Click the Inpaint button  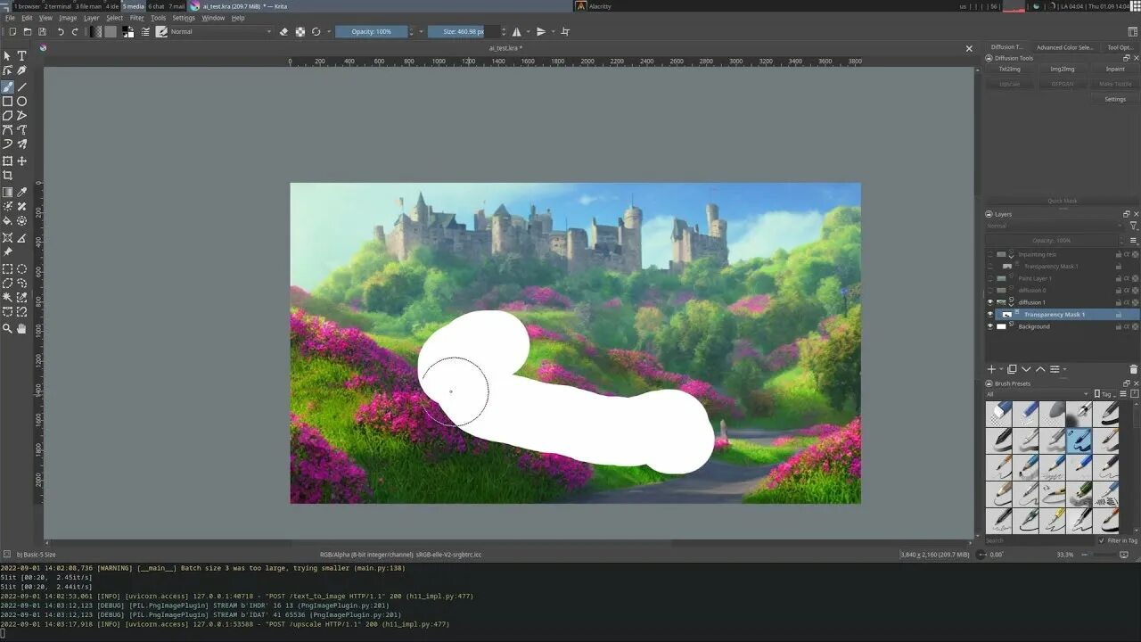point(1115,69)
